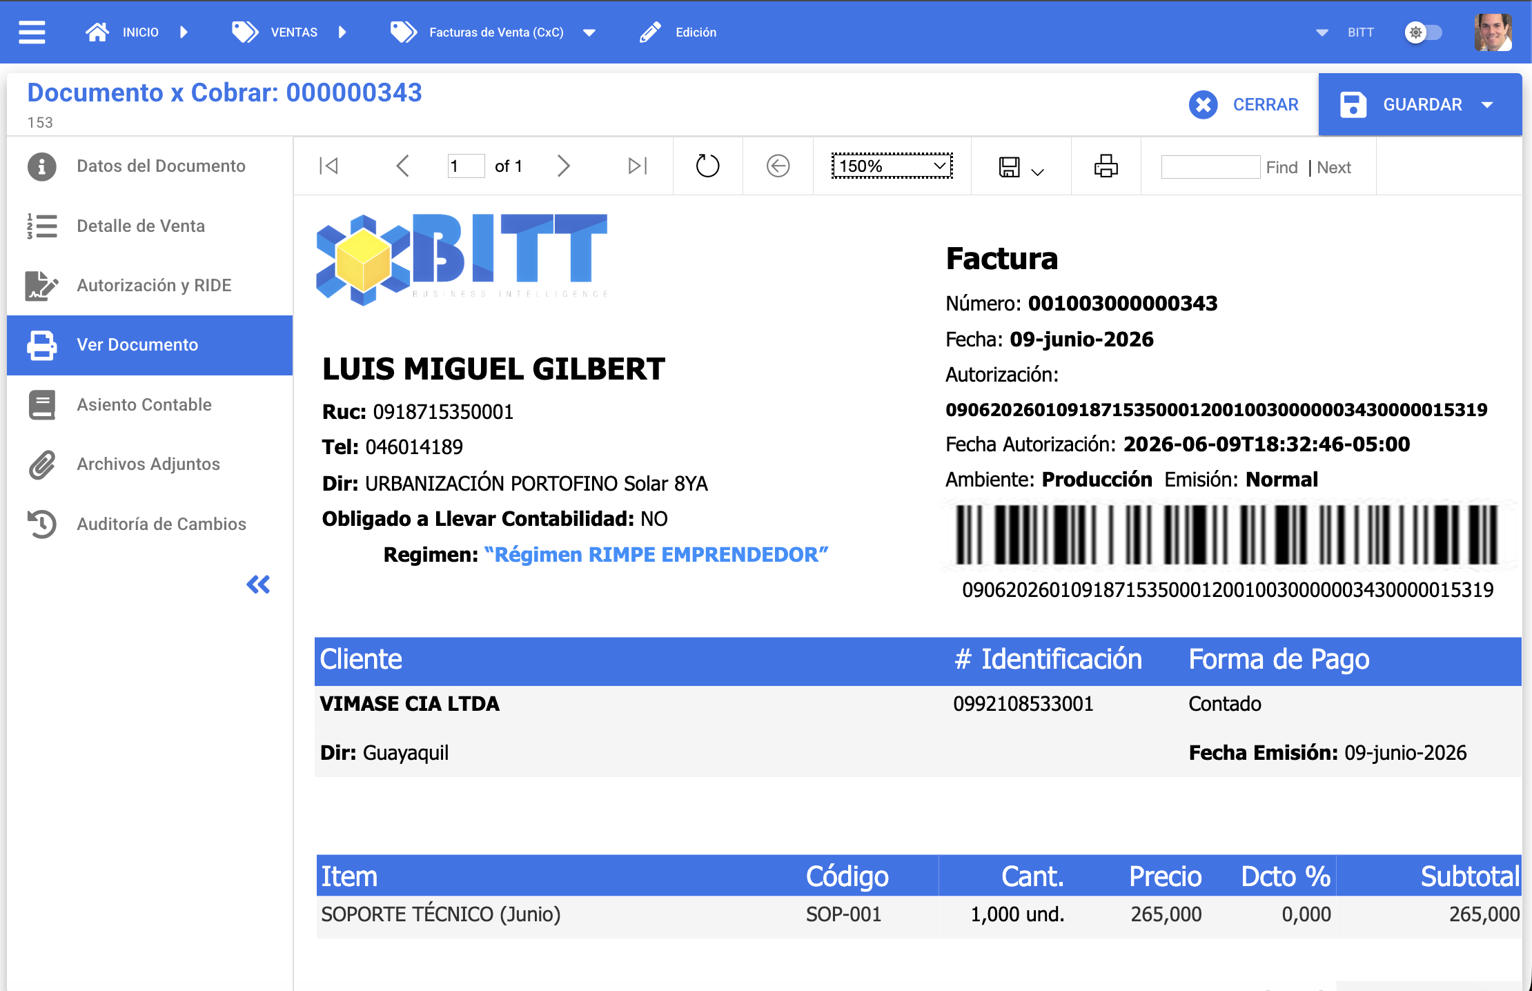Image resolution: width=1532 pixels, height=991 pixels.
Task: Expand the arrow next to VENTAS
Action: tap(343, 32)
